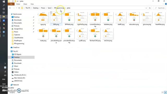Viewport: 167px width, 94px height.
Task: Select BPMeds.png thumbnail
Action: pos(69,17)
